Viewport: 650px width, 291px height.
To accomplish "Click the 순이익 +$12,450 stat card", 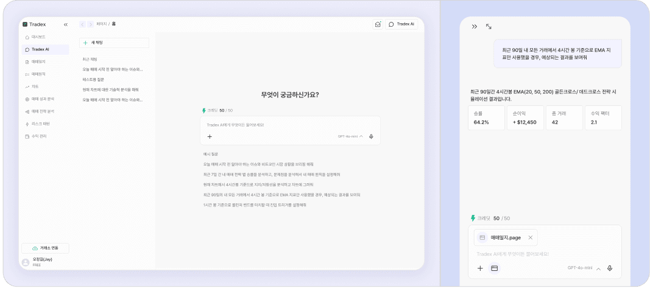I will [x=525, y=117].
